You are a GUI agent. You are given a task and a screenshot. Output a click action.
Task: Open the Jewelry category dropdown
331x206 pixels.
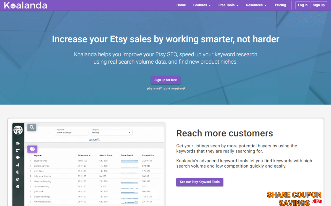pos(111,132)
